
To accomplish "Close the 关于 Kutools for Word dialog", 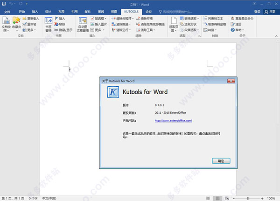I will click(231, 81).
